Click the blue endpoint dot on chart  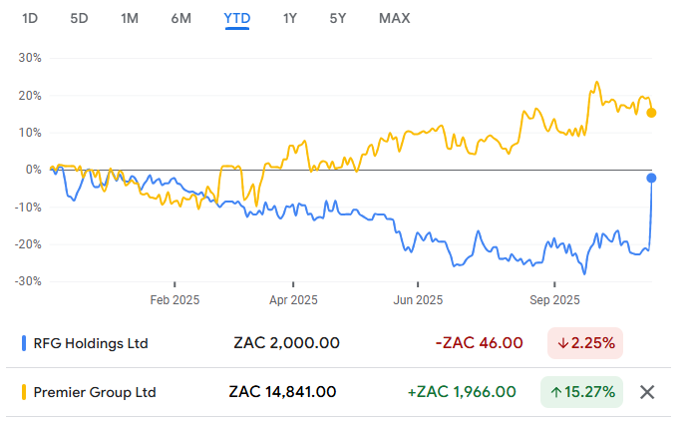pos(652,178)
